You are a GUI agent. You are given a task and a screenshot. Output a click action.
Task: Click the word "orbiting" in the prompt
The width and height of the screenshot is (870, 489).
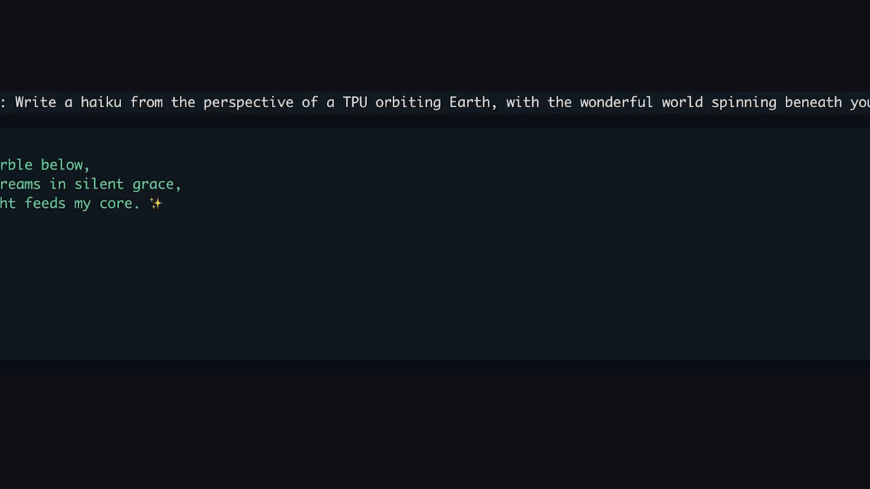click(408, 103)
